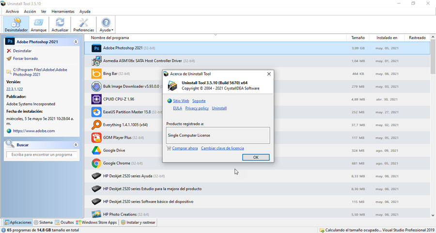The image size is (436, 233).
Task: Switch to the Aplicaciones tab
Action: pyautogui.click(x=18, y=222)
